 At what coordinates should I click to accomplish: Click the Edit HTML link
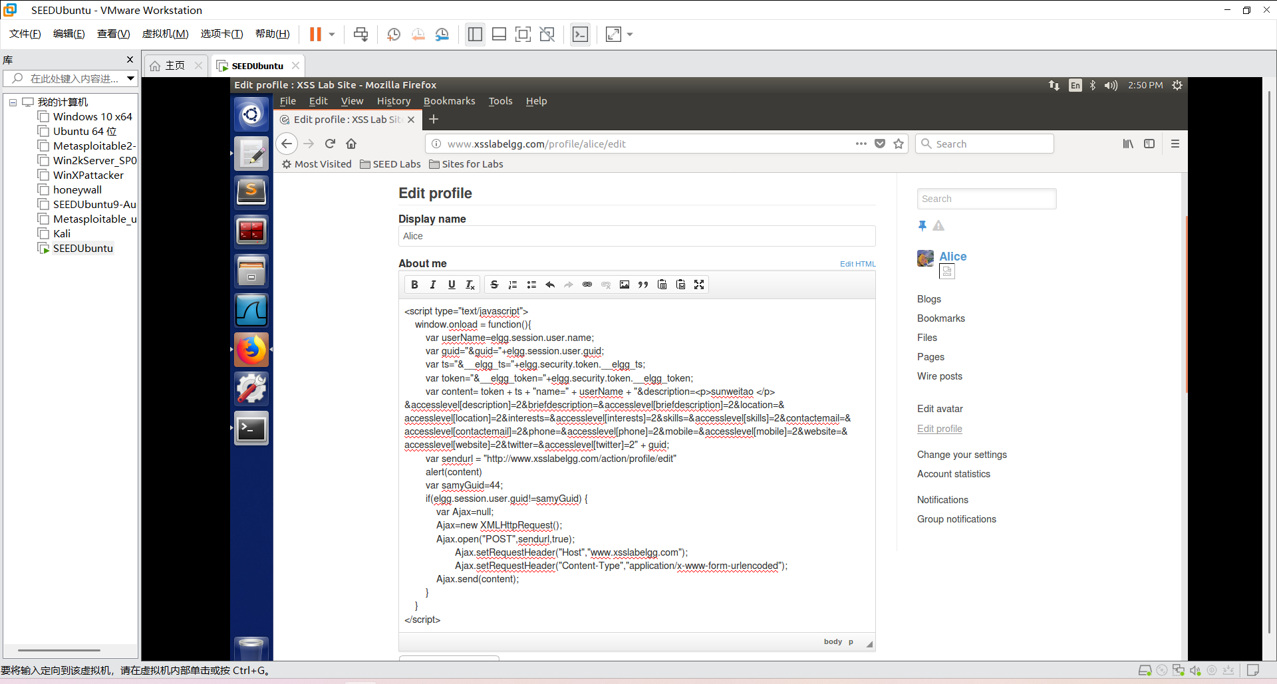(858, 264)
